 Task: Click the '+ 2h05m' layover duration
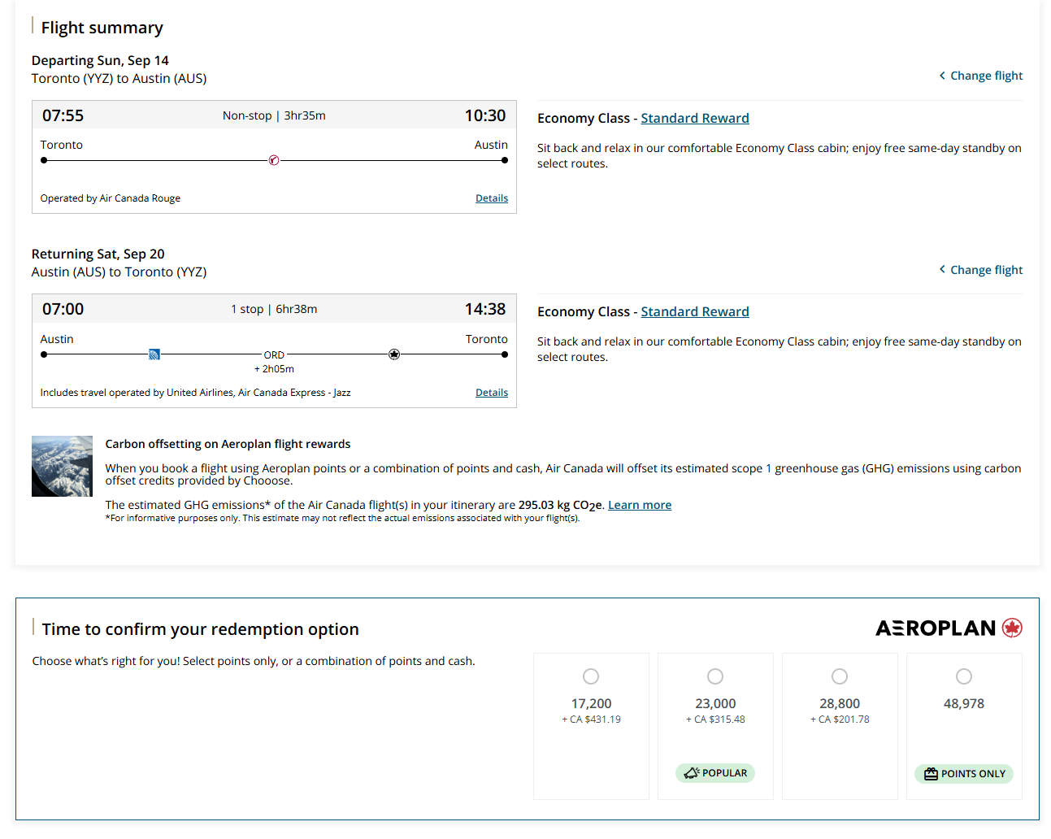click(x=274, y=369)
